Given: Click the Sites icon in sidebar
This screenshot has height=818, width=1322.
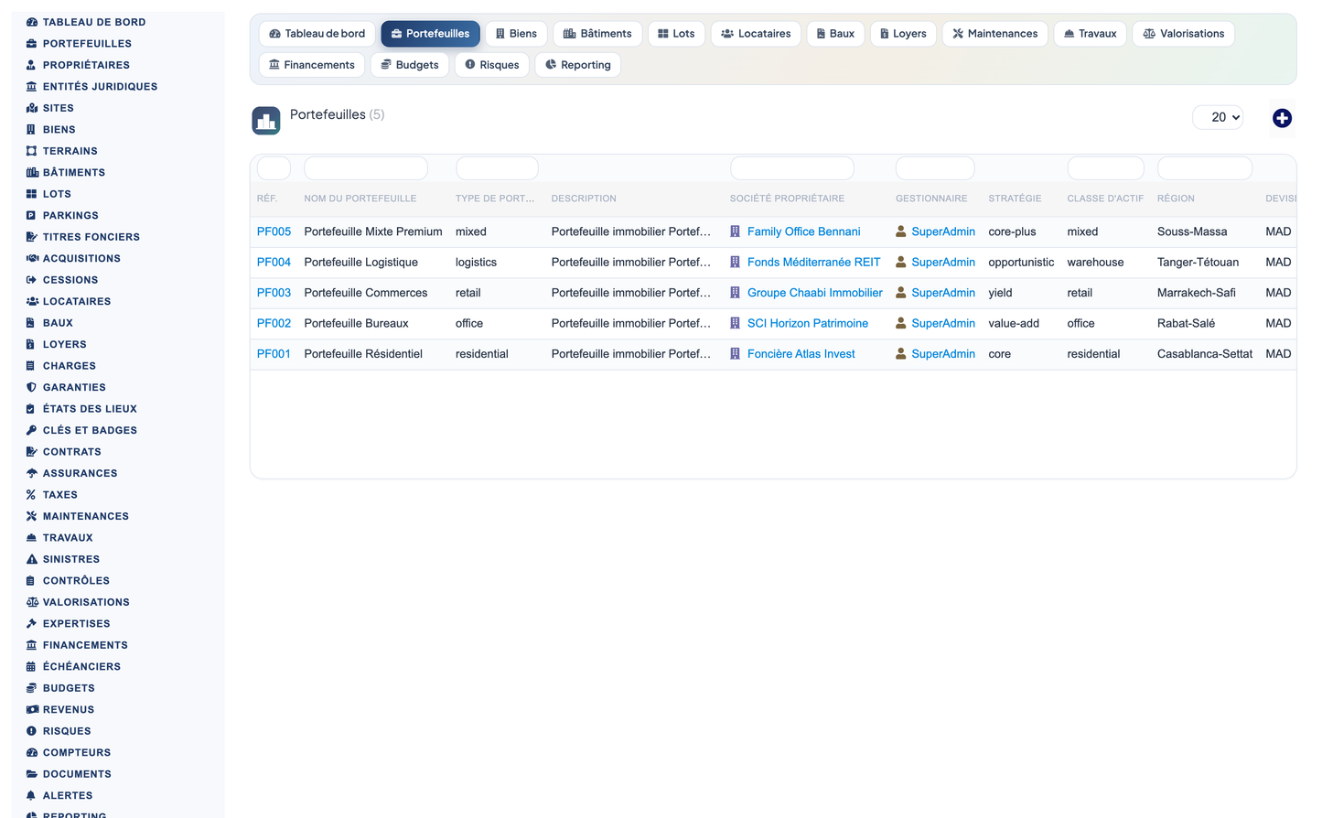Looking at the screenshot, I should [x=32, y=108].
